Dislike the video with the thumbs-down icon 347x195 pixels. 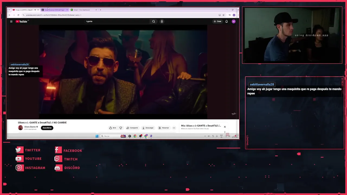tap(121, 128)
